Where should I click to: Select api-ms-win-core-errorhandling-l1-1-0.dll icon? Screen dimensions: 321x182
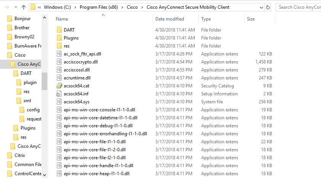point(59,134)
